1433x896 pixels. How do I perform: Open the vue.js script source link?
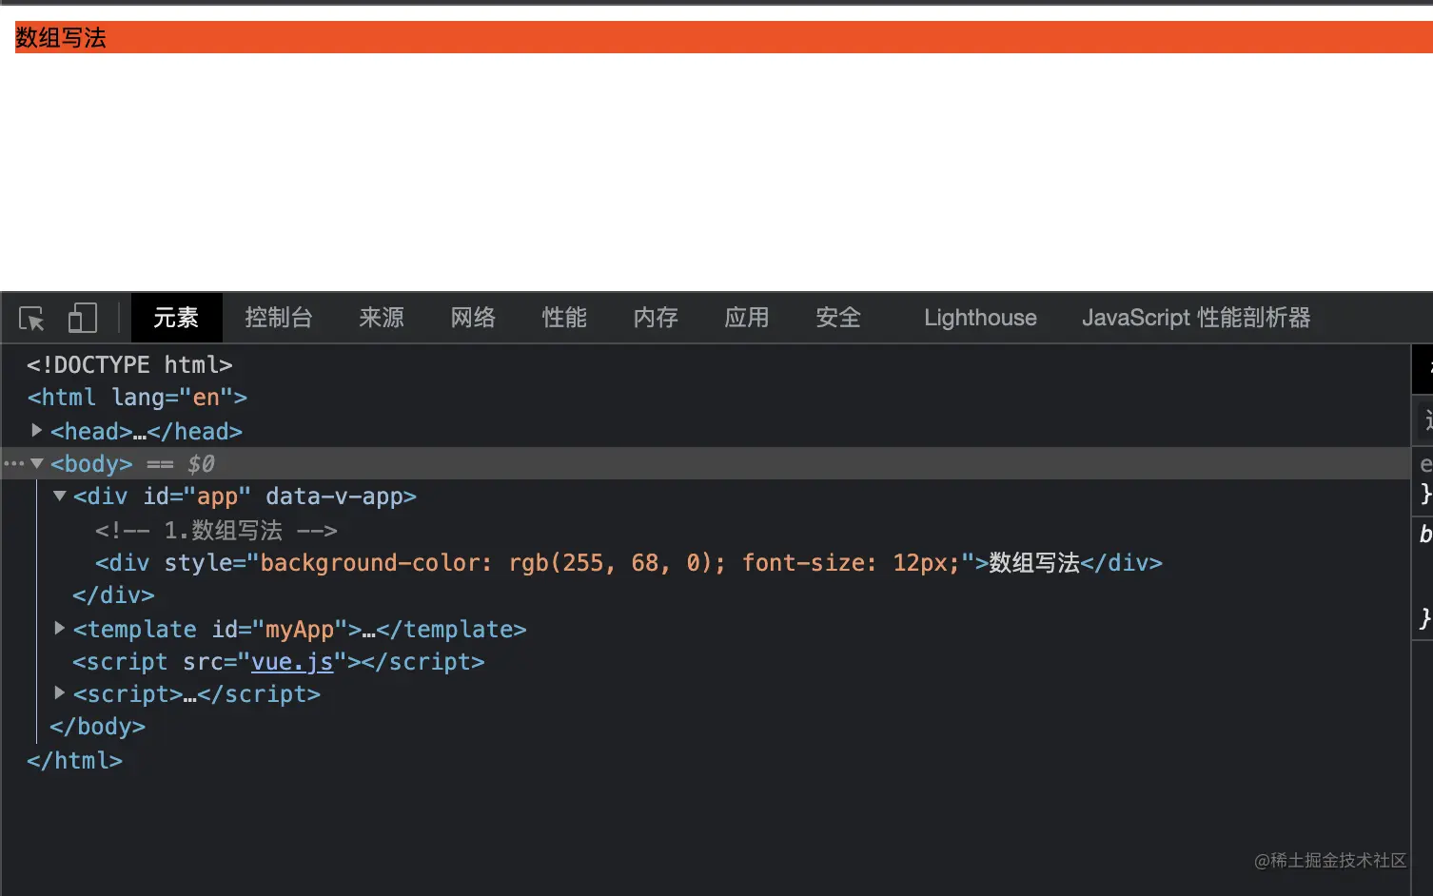pyautogui.click(x=292, y=662)
